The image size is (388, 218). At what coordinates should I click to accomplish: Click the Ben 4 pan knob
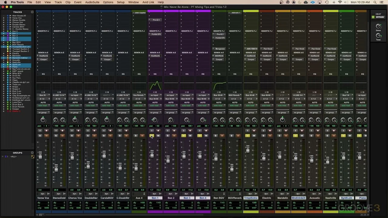coord(203,120)
